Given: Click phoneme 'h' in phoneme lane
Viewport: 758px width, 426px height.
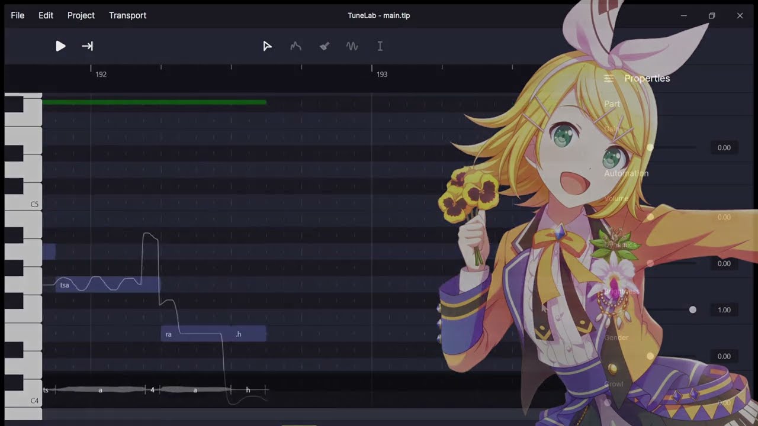Looking at the screenshot, I should coord(248,390).
